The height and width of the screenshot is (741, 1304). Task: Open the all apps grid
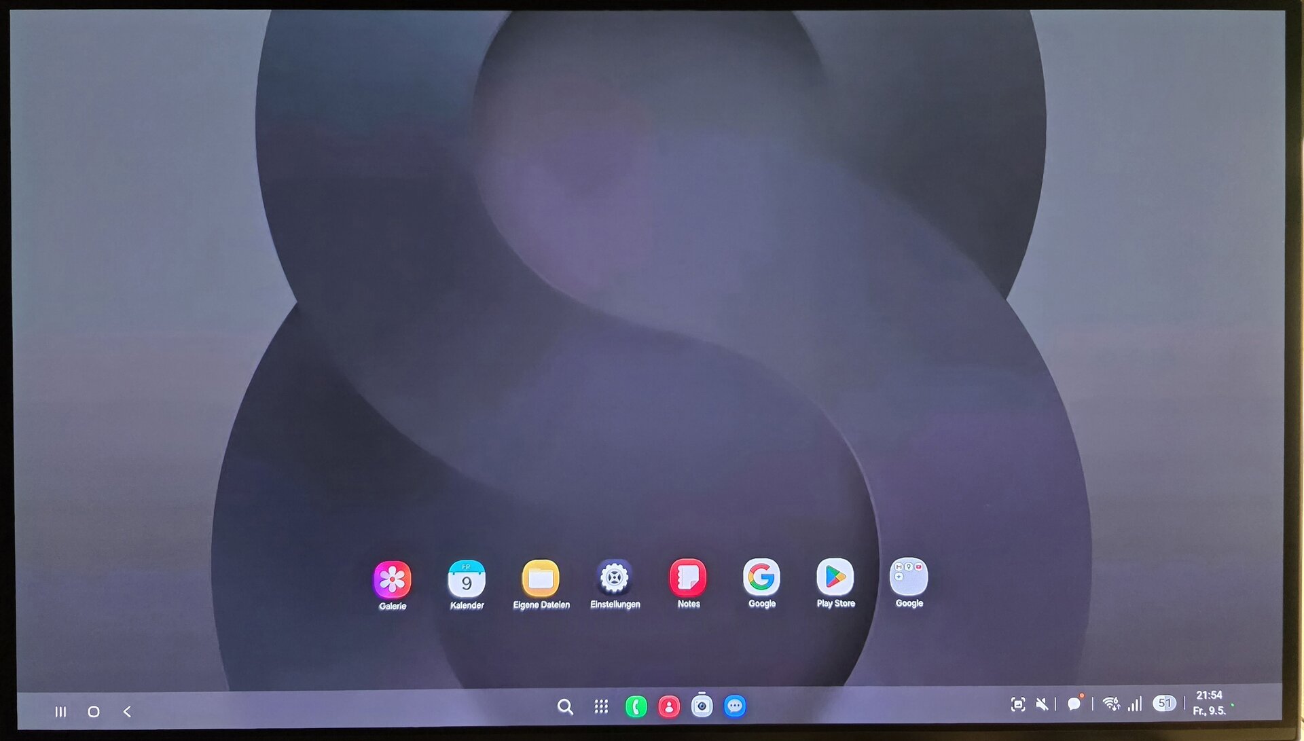[x=601, y=707]
